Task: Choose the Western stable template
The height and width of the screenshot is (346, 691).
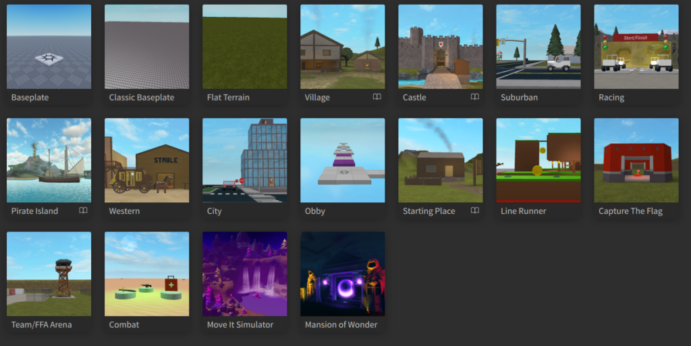Action: click(x=146, y=160)
